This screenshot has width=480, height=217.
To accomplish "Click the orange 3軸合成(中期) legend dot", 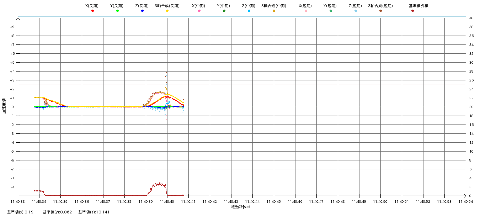I will pyautogui.click(x=274, y=11).
